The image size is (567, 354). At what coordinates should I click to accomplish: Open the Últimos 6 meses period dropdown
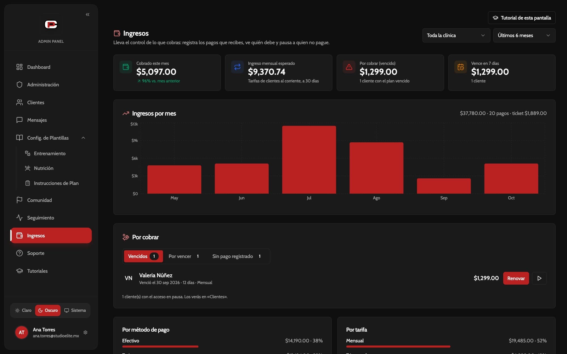coord(524,35)
